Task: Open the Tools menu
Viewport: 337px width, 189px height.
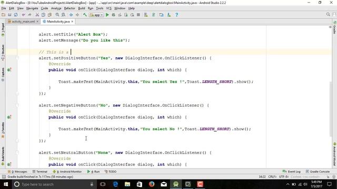Action: [100, 8]
